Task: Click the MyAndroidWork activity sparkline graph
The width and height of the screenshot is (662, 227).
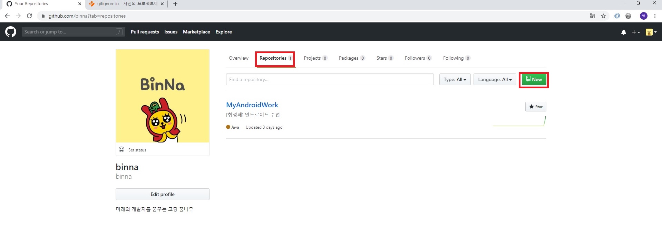Action: (x=519, y=121)
